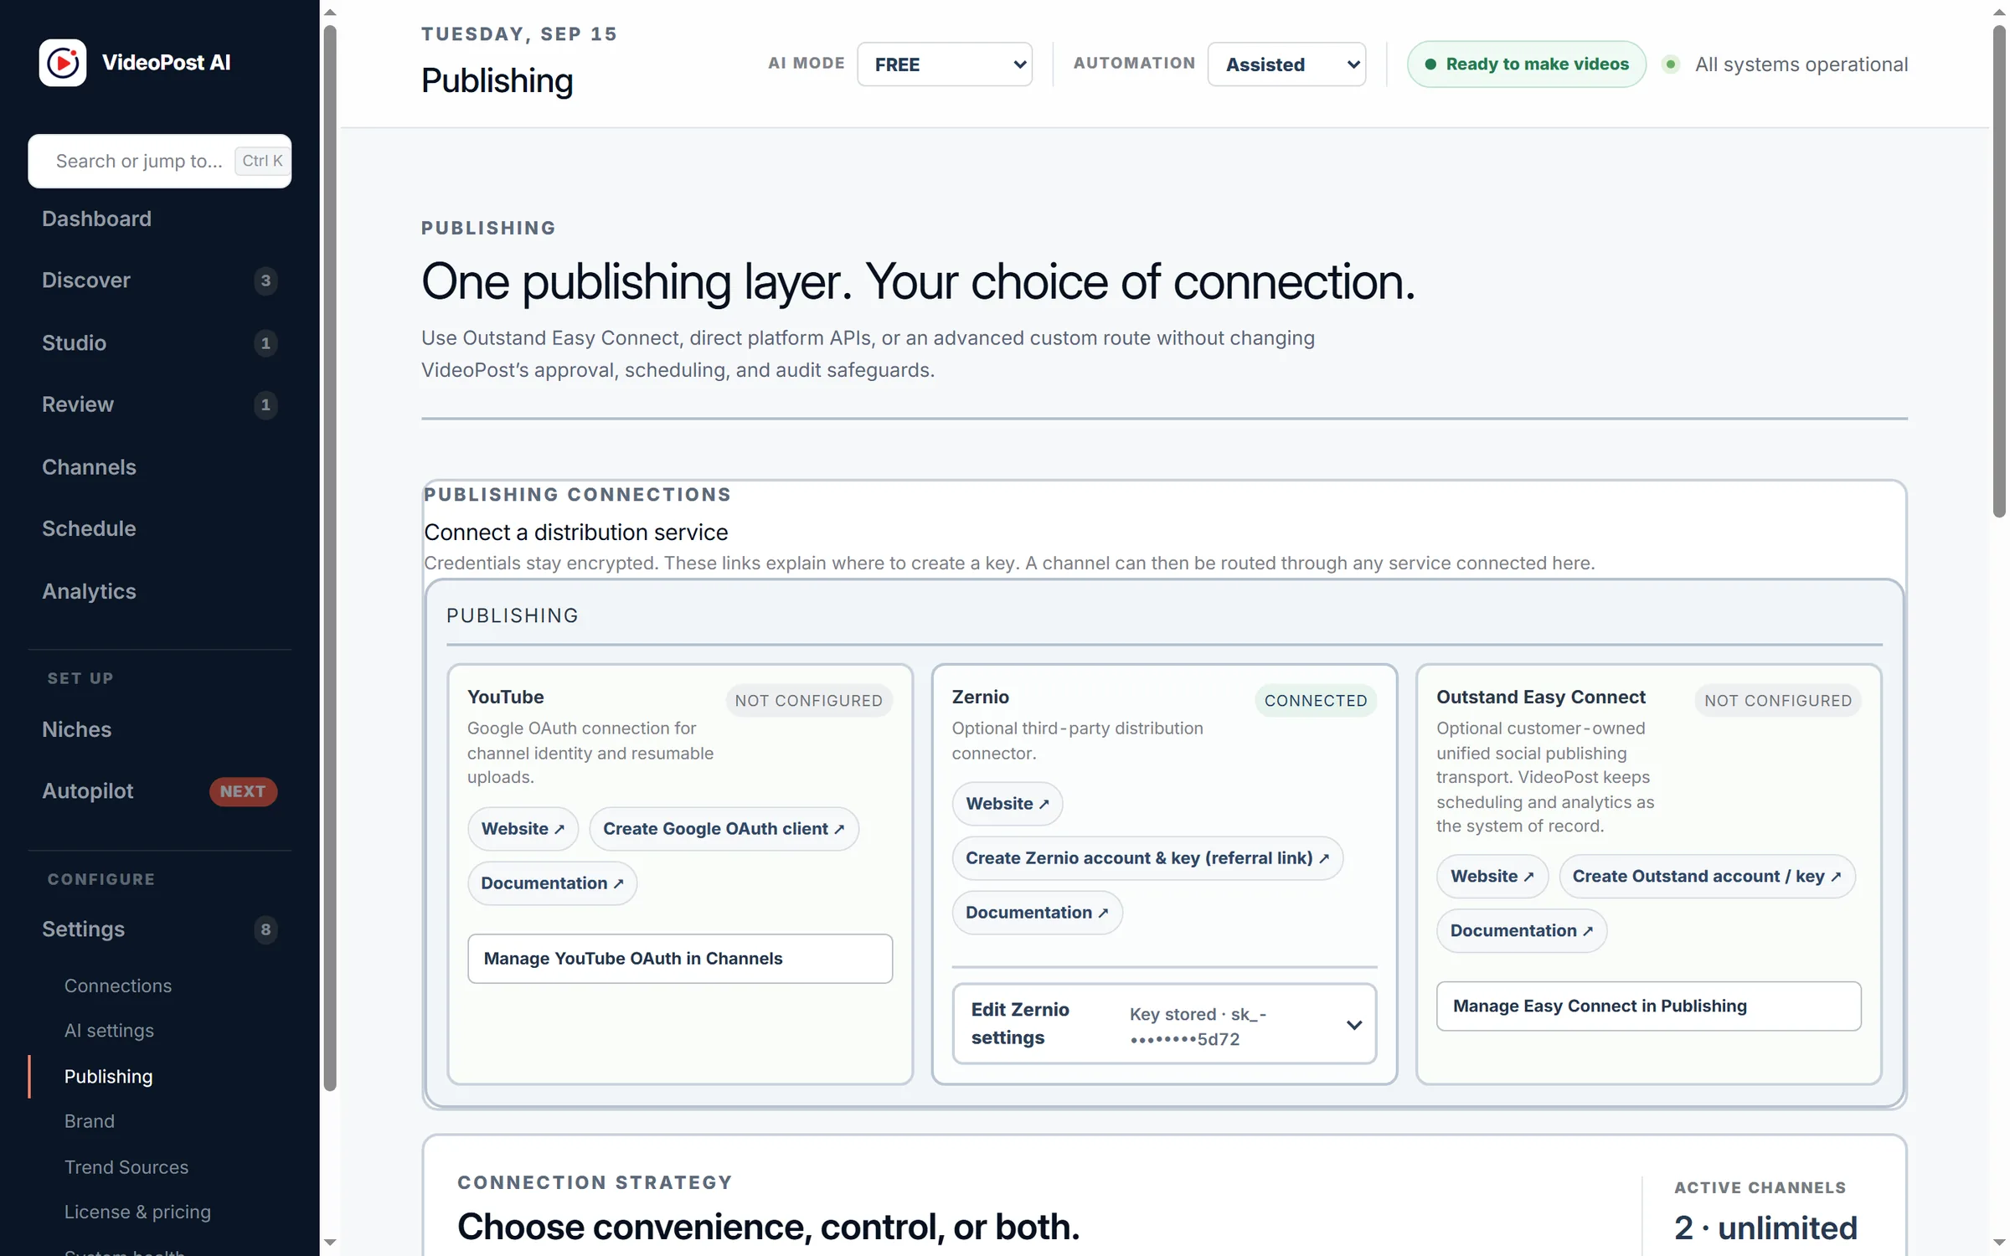Image resolution: width=2010 pixels, height=1256 pixels.
Task: Open AI settings sub-item
Action: pos(109,1031)
